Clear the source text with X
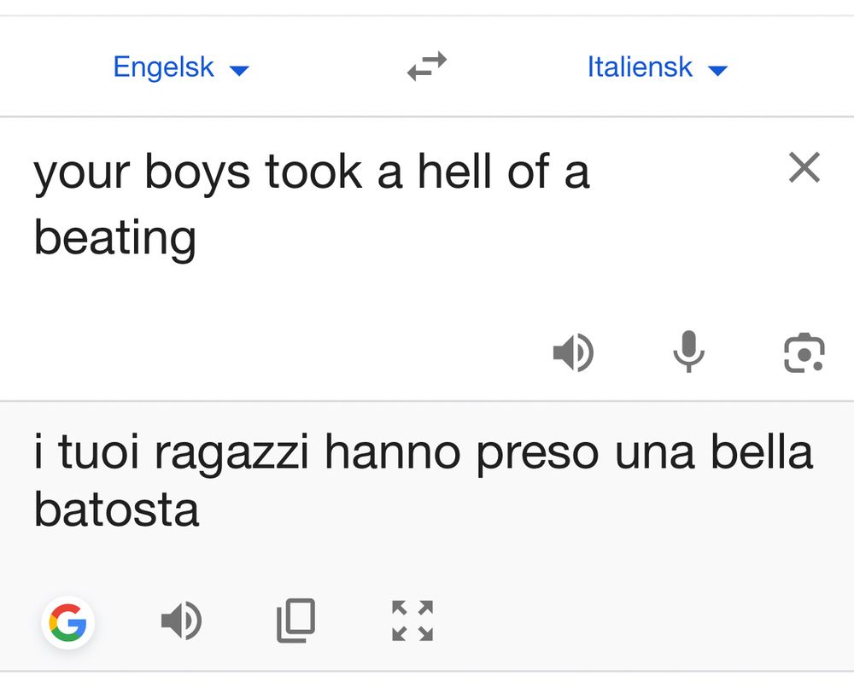 [x=804, y=168]
